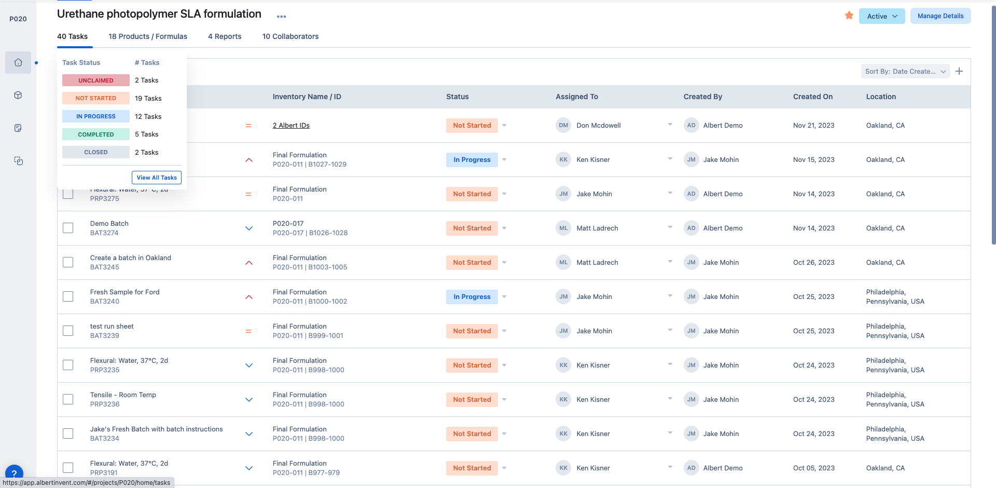The width and height of the screenshot is (996, 488).
Task: Open assignee dropdown arrow for Don Mcdowell
Action: coord(670,125)
